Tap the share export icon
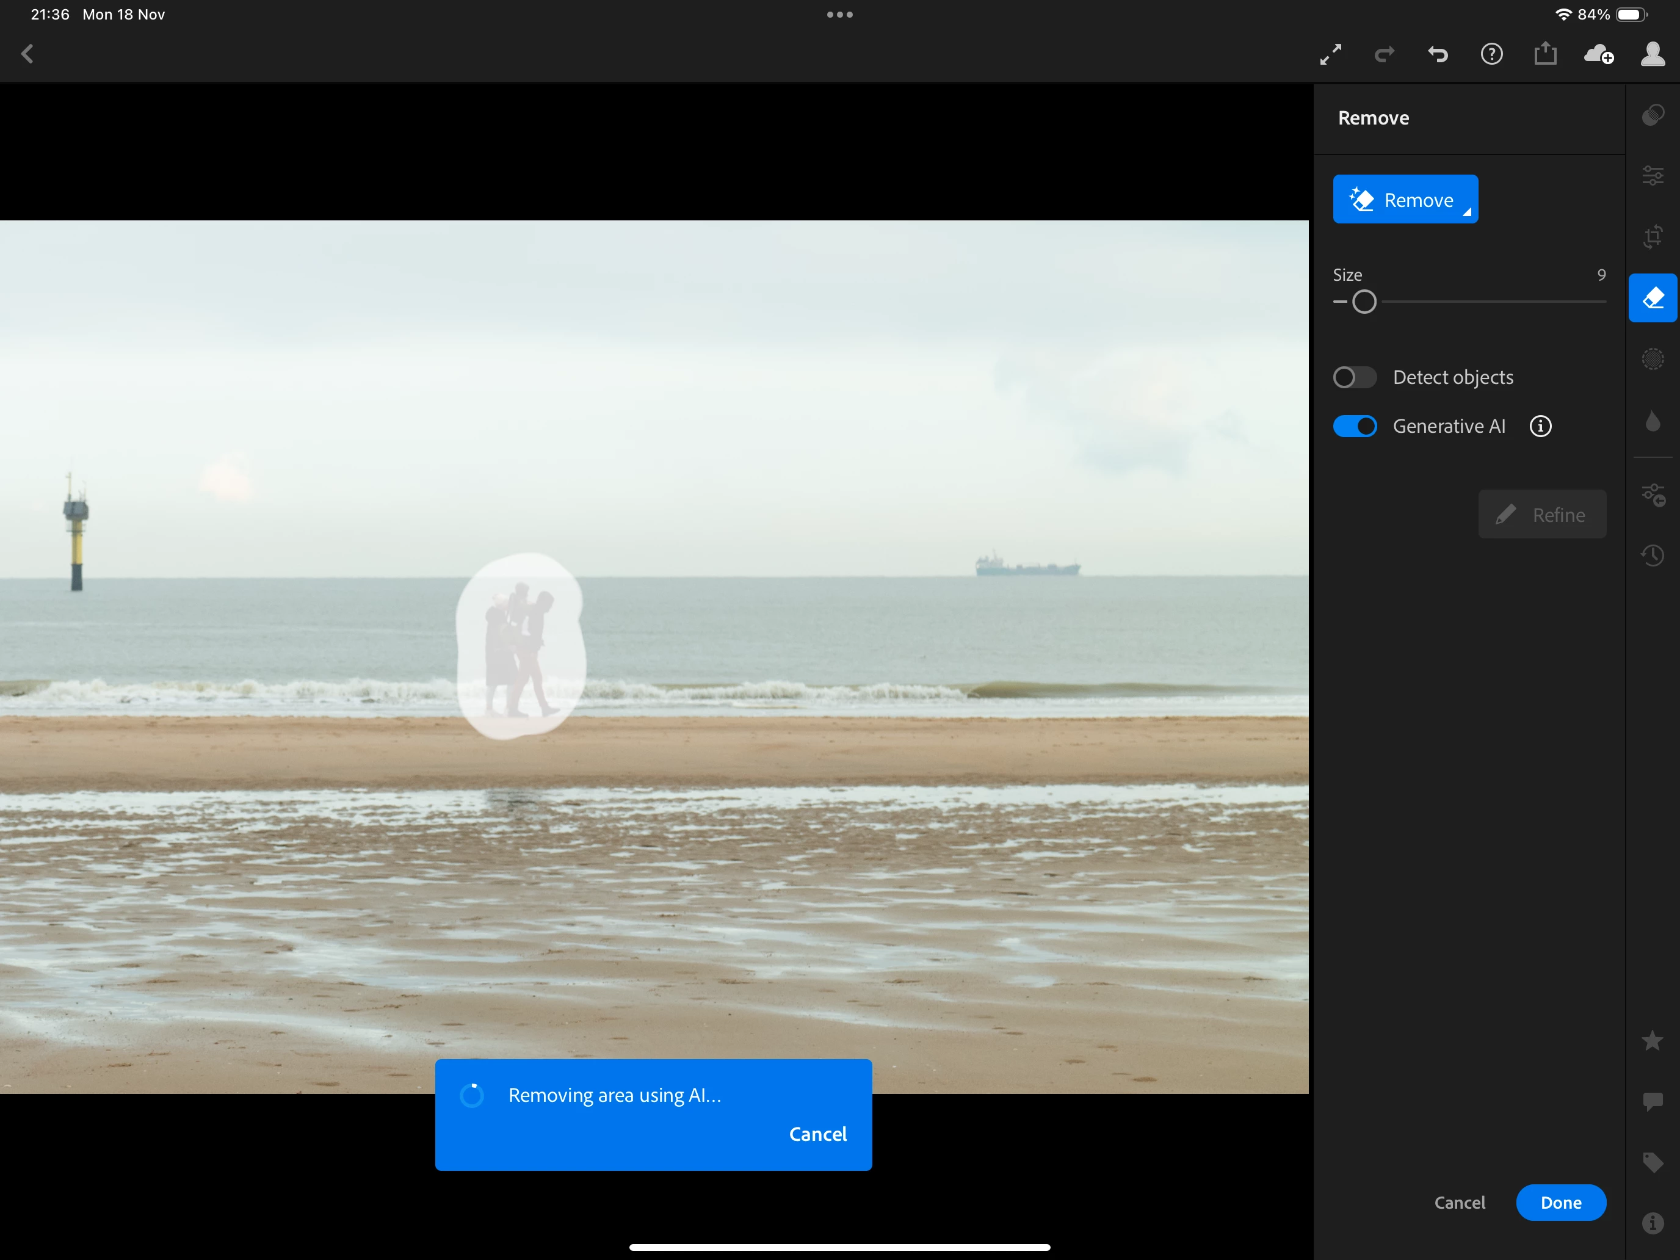Viewport: 1680px width, 1260px height. [1545, 54]
